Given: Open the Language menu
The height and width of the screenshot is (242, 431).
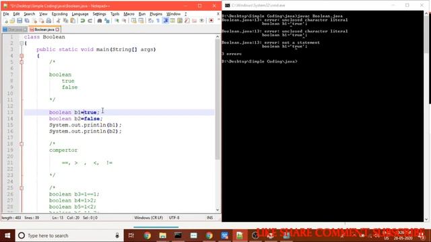Looking at the screenshot, I should click(x=80, y=14).
